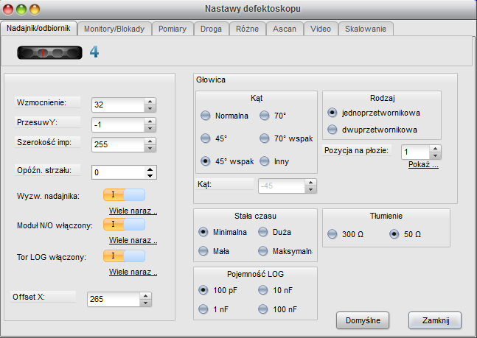The width and height of the screenshot is (477, 338).
Task: Click the Pokaż ... link
Action: pyautogui.click(x=424, y=165)
